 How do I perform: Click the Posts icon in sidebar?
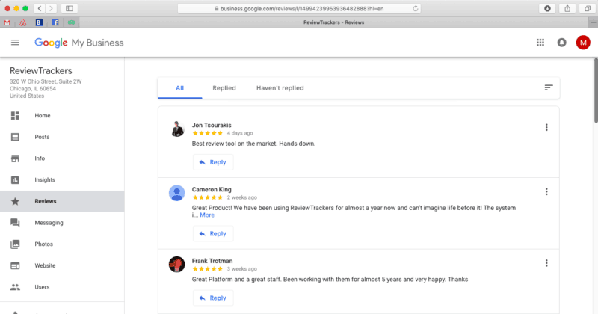pos(15,137)
